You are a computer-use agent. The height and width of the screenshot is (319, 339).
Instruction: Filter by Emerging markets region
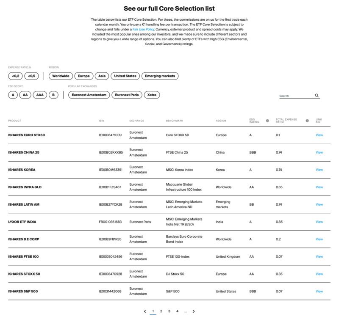click(160, 76)
